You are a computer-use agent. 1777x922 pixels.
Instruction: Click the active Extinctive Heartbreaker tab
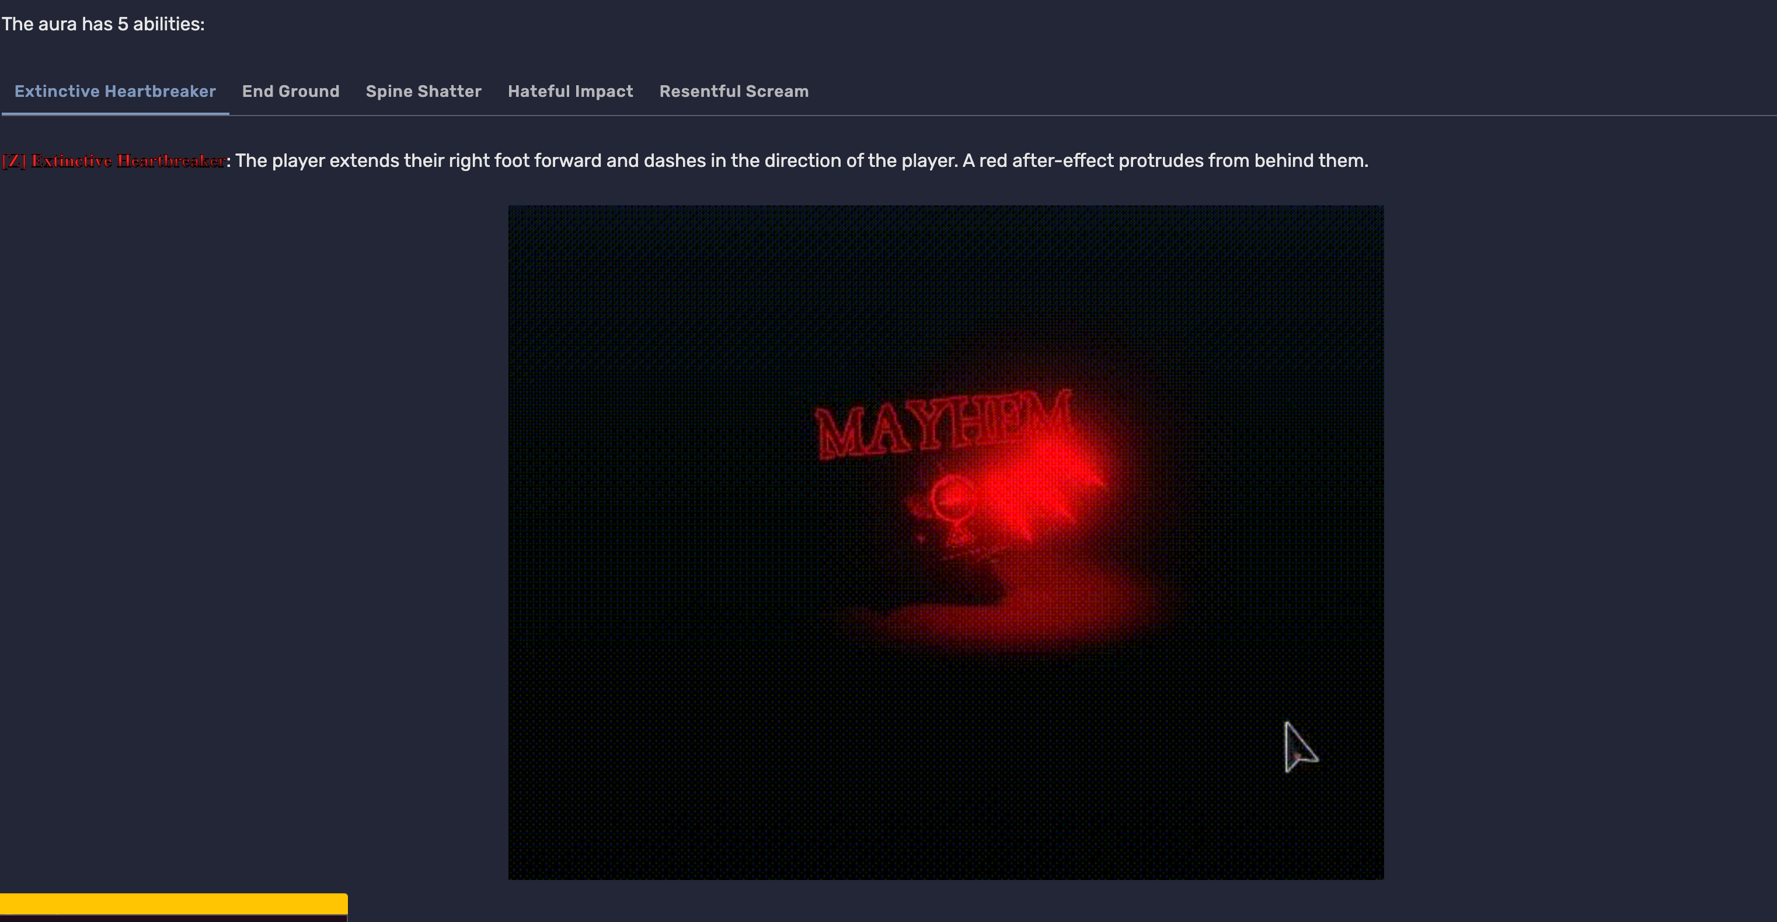(114, 91)
